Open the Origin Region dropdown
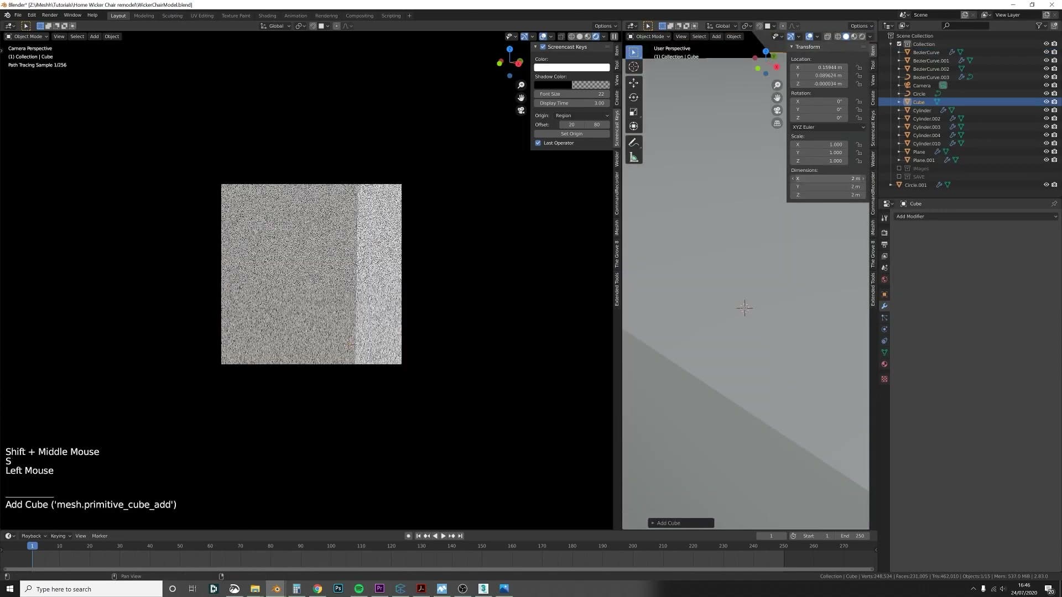The width and height of the screenshot is (1062, 597). (582, 116)
